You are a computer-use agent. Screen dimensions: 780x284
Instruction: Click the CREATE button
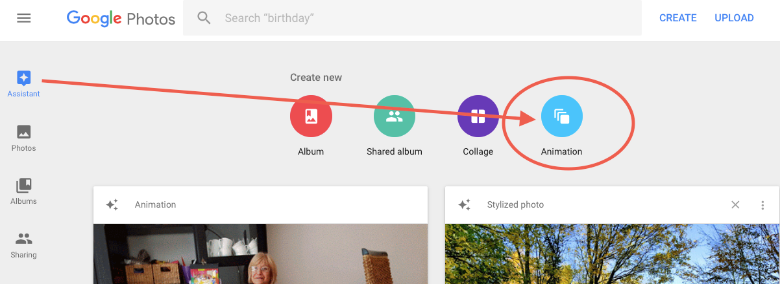click(x=677, y=18)
